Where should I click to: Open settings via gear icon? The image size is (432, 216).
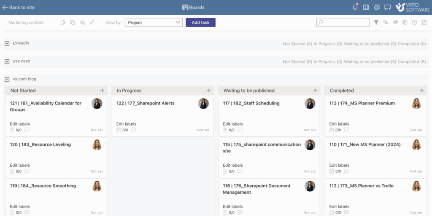(377, 7)
